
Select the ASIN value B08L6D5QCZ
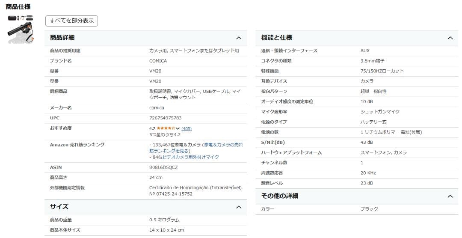(163, 167)
